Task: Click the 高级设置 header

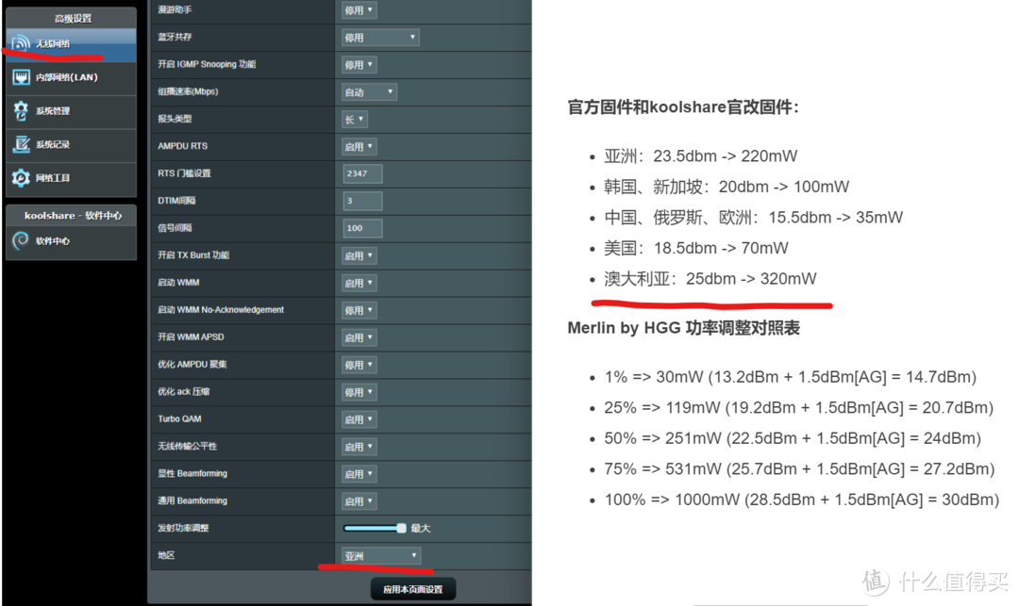Action: 72,18
